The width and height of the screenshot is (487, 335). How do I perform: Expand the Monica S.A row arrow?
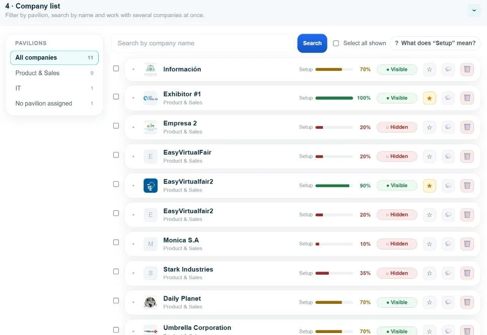tap(133, 244)
